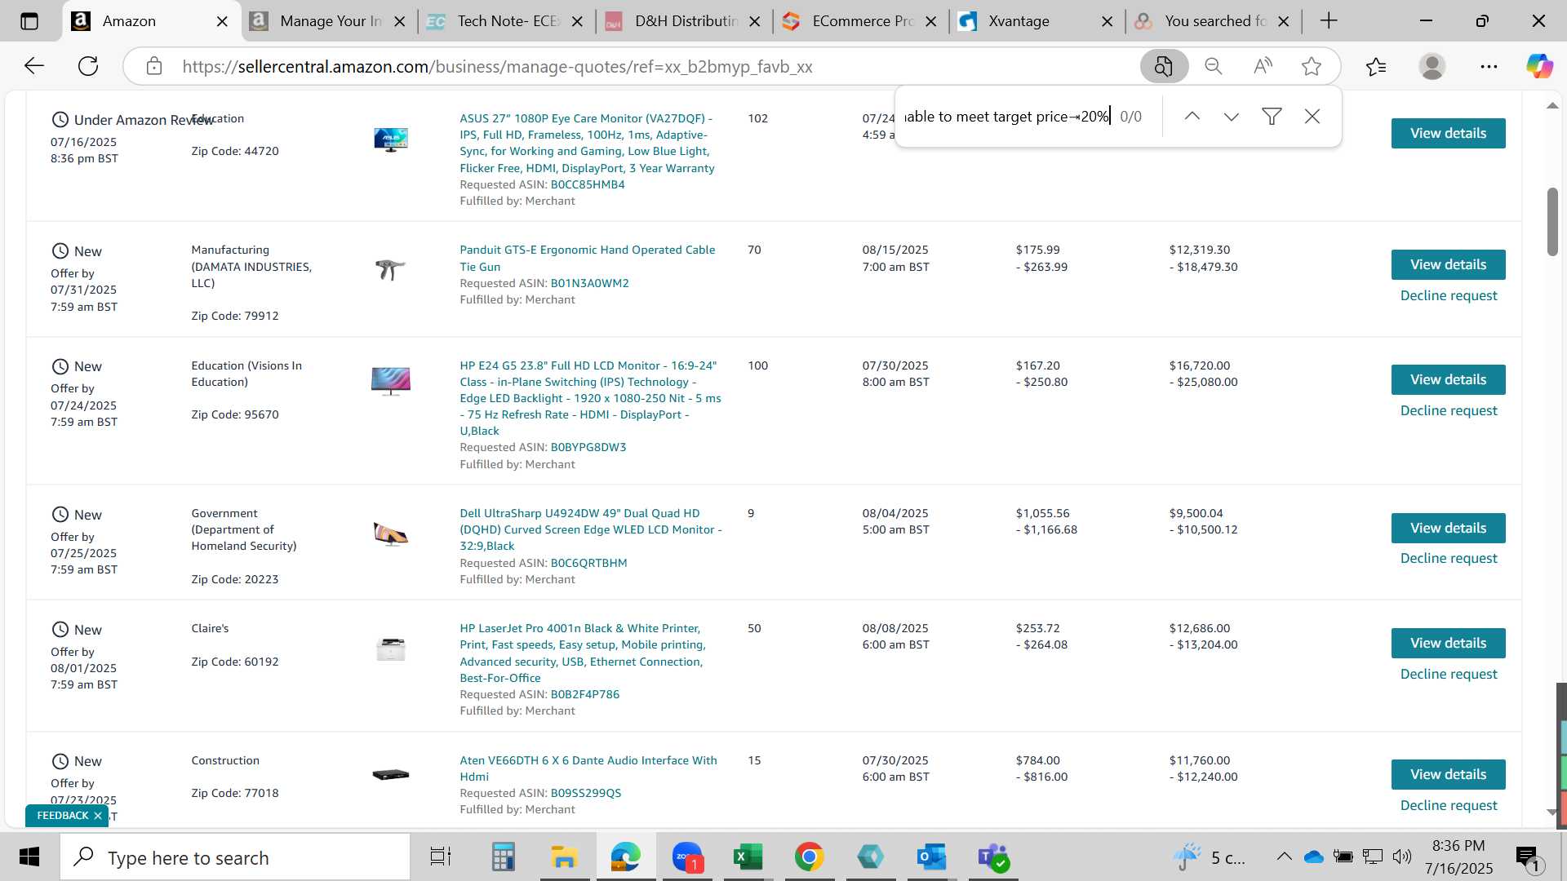Open ASIN B0BYPG8DW3 link

[588, 447]
